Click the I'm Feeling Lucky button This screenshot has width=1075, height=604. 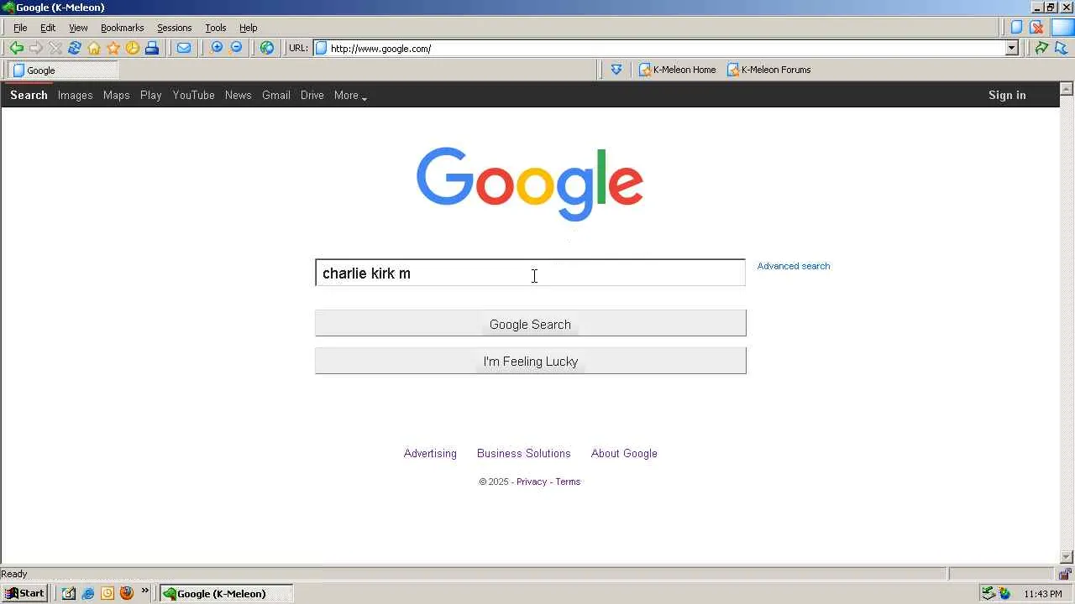pos(530,361)
